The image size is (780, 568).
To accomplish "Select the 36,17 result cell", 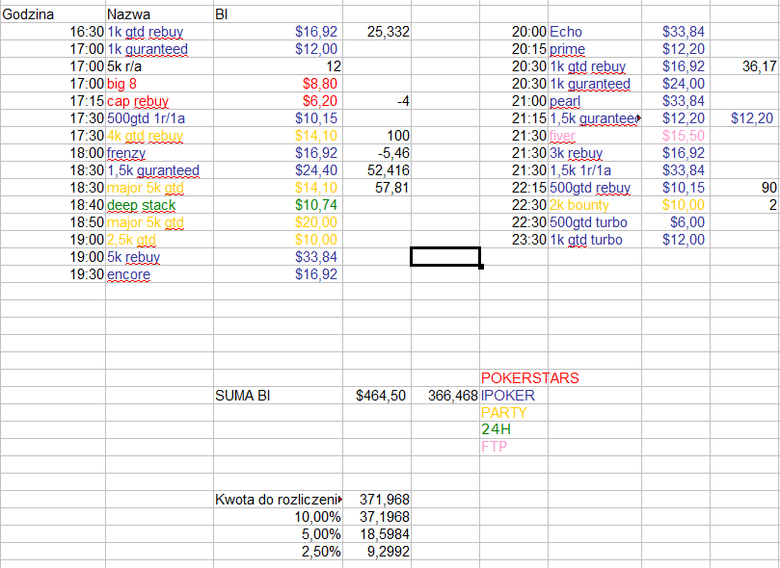I will tap(744, 66).
